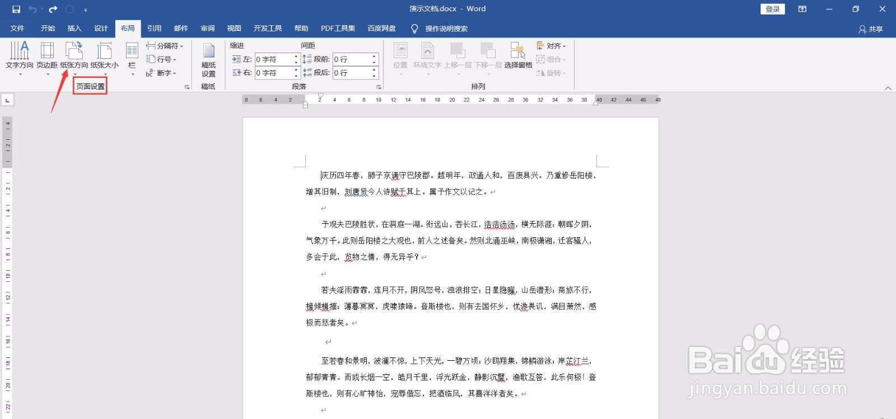Open the 栏 columns tool
This screenshot has height=419, width=896.
click(132, 58)
